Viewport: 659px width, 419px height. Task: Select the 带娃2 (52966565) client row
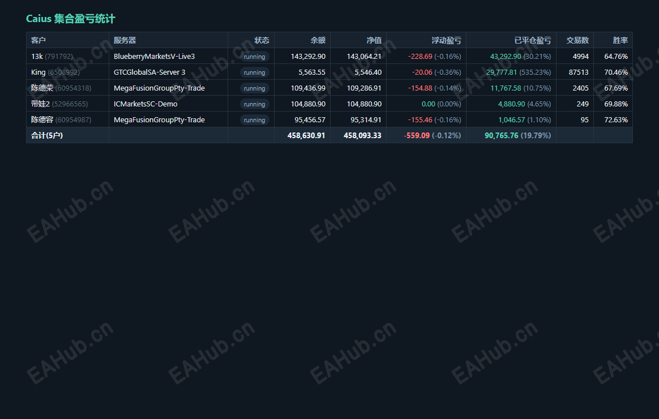[x=329, y=104]
